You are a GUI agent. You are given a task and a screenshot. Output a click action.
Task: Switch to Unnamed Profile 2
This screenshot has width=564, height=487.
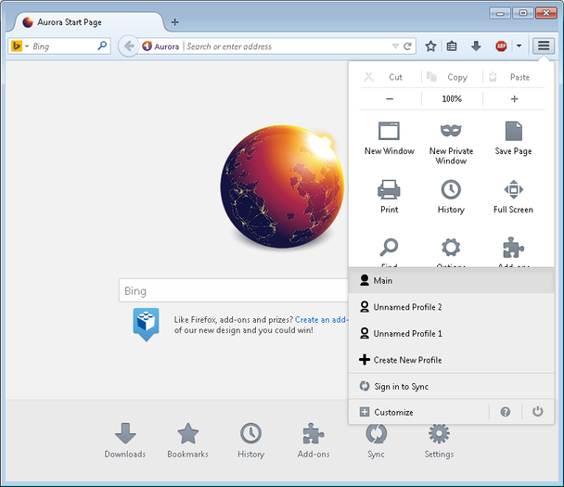point(451,307)
